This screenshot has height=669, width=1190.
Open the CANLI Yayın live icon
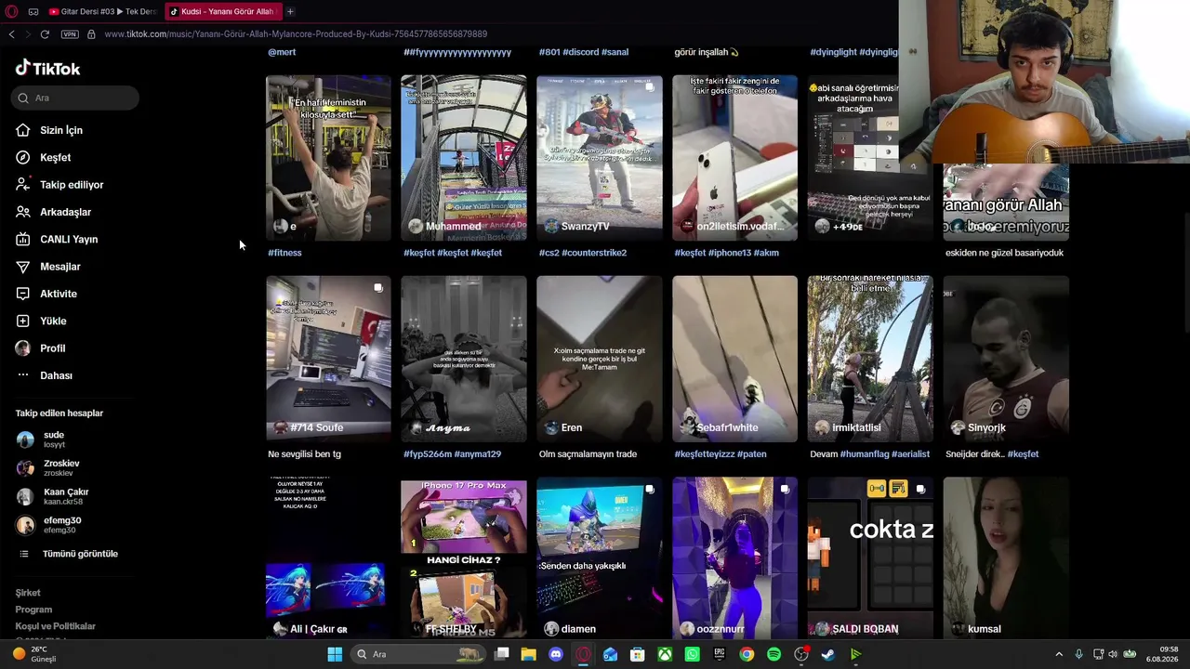pos(23,239)
